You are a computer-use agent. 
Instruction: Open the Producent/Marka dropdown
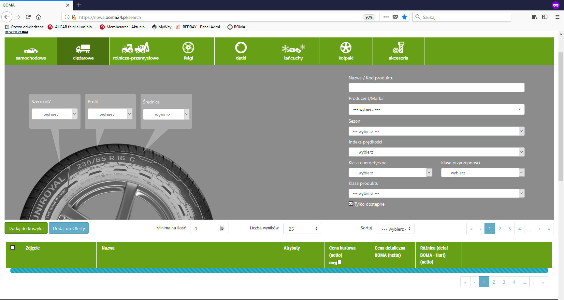[x=436, y=109]
